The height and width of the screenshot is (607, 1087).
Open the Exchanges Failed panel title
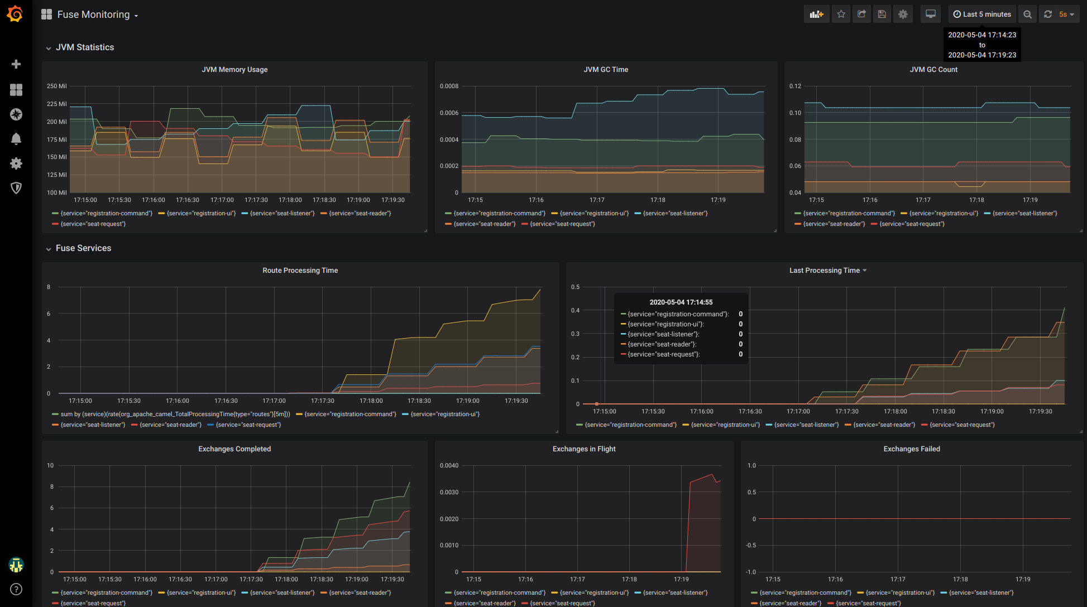point(912,449)
